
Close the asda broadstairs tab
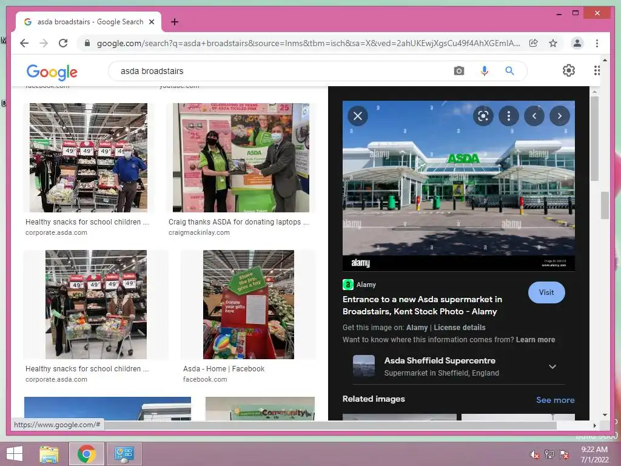(x=151, y=22)
